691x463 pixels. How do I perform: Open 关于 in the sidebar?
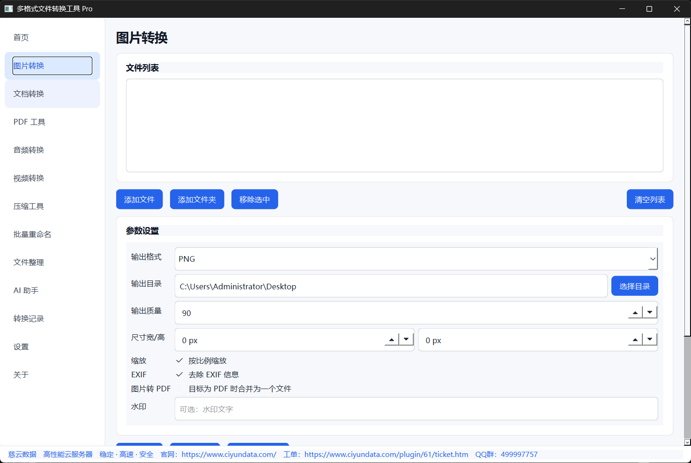pyautogui.click(x=52, y=375)
